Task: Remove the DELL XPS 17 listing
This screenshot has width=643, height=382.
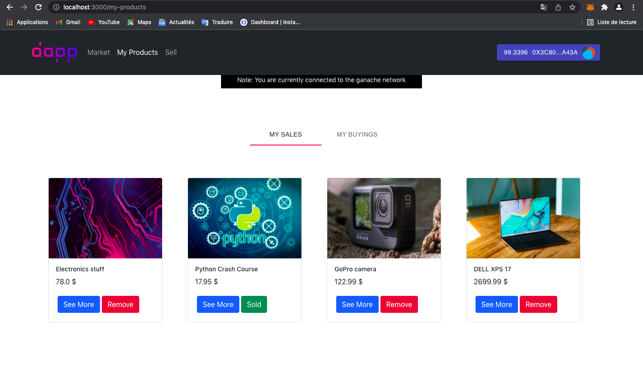Action: [538, 304]
